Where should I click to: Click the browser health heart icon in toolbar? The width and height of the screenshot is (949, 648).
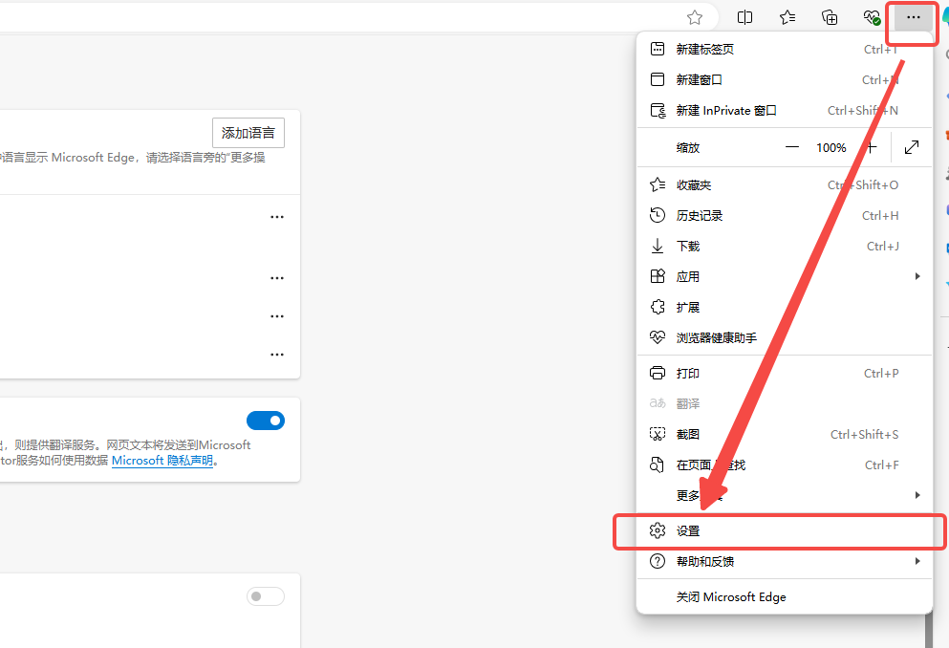[x=872, y=17]
